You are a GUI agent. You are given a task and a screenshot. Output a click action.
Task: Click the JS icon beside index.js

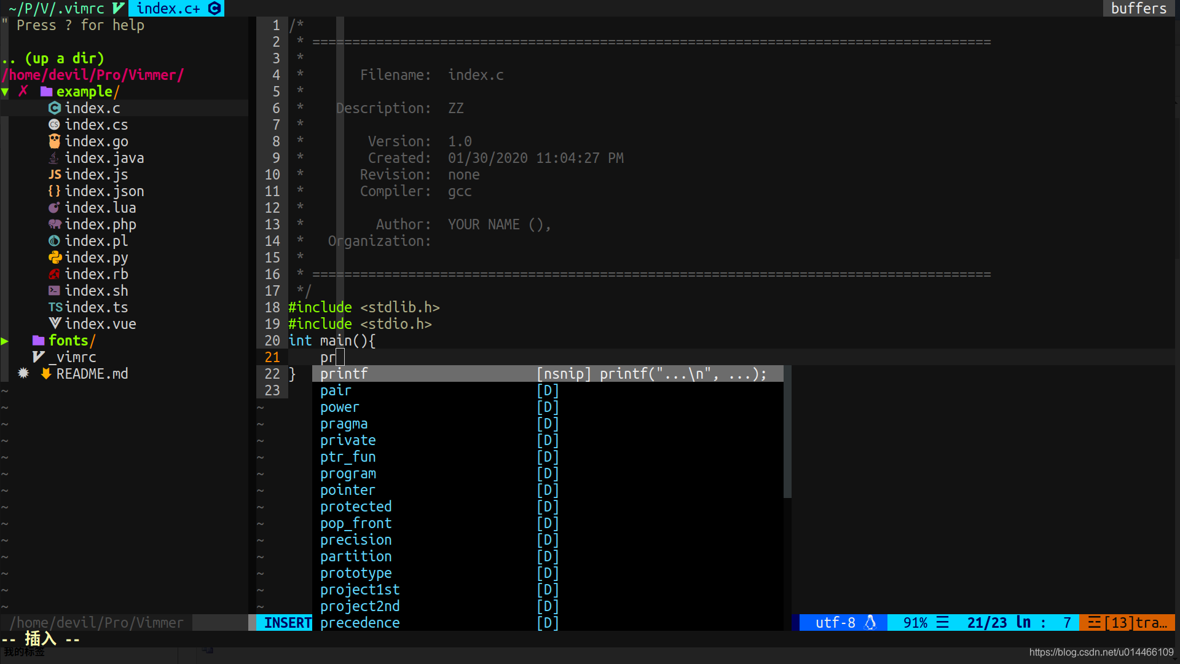[x=55, y=175]
